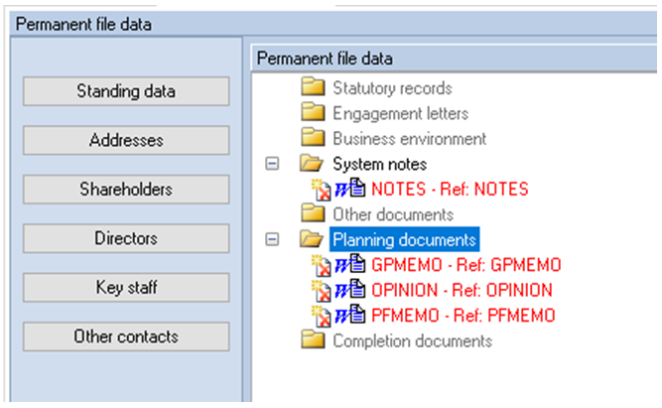Open the Shareholders section

pos(126,189)
